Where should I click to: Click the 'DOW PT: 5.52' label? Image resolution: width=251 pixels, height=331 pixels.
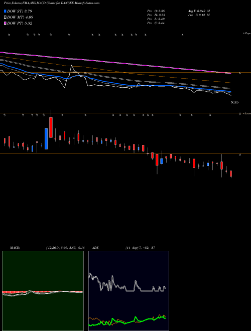click(x=20, y=24)
